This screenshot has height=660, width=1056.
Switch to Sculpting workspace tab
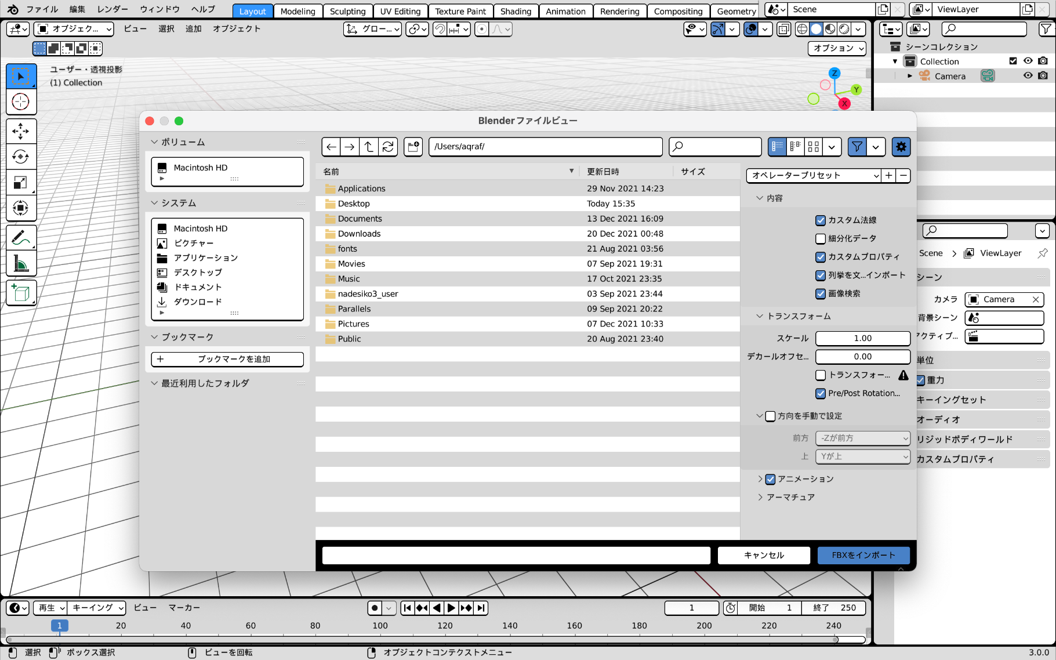(348, 11)
